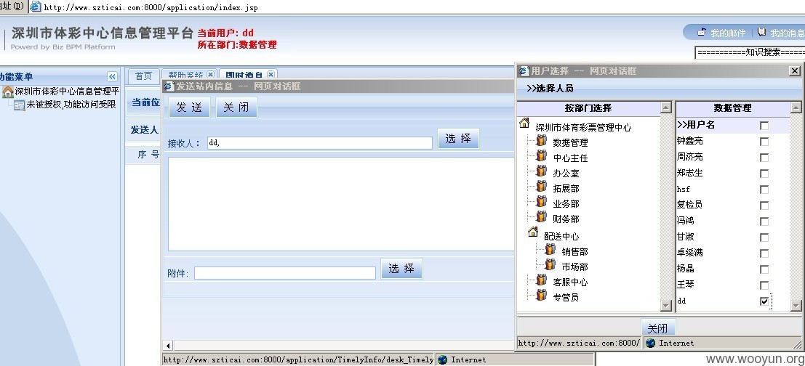
Task: Check the box for user 王琴
Action: (x=764, y=285)
